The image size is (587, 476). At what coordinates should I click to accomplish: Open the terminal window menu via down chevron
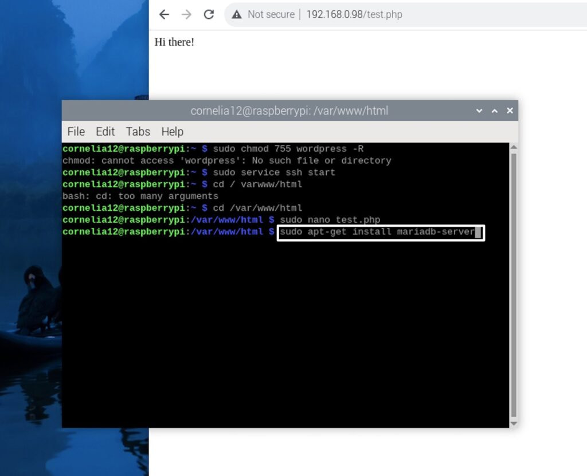(x=479, y=111)
